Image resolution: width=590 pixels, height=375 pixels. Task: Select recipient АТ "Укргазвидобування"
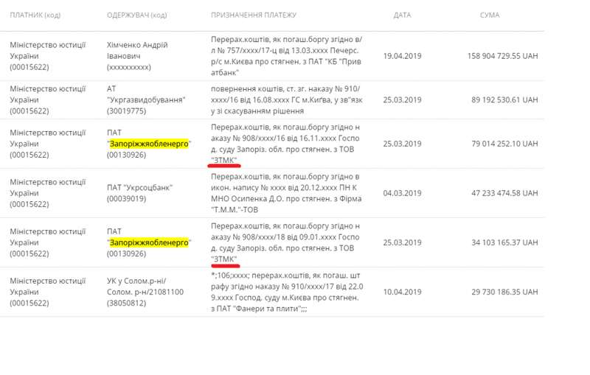(x=146, y=100)
